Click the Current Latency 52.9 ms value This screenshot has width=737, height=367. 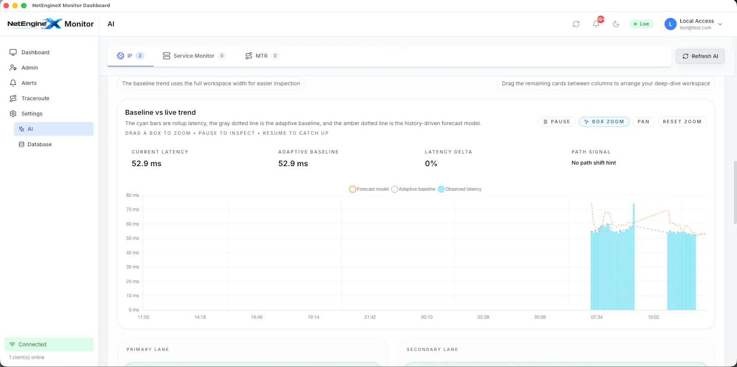[x=146, y=164]
